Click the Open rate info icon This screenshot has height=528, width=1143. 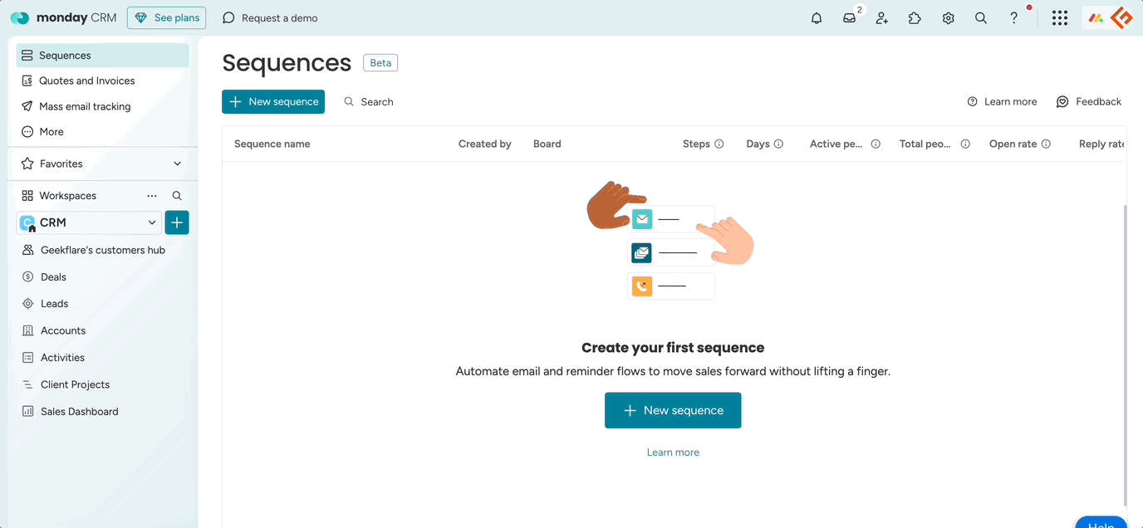tap(1046, 144)
